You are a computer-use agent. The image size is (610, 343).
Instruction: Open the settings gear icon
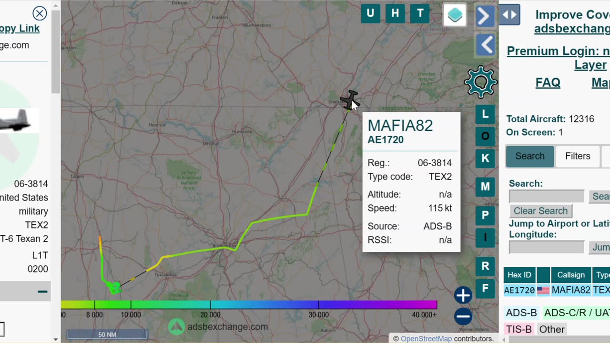click(x=481, y=82)
